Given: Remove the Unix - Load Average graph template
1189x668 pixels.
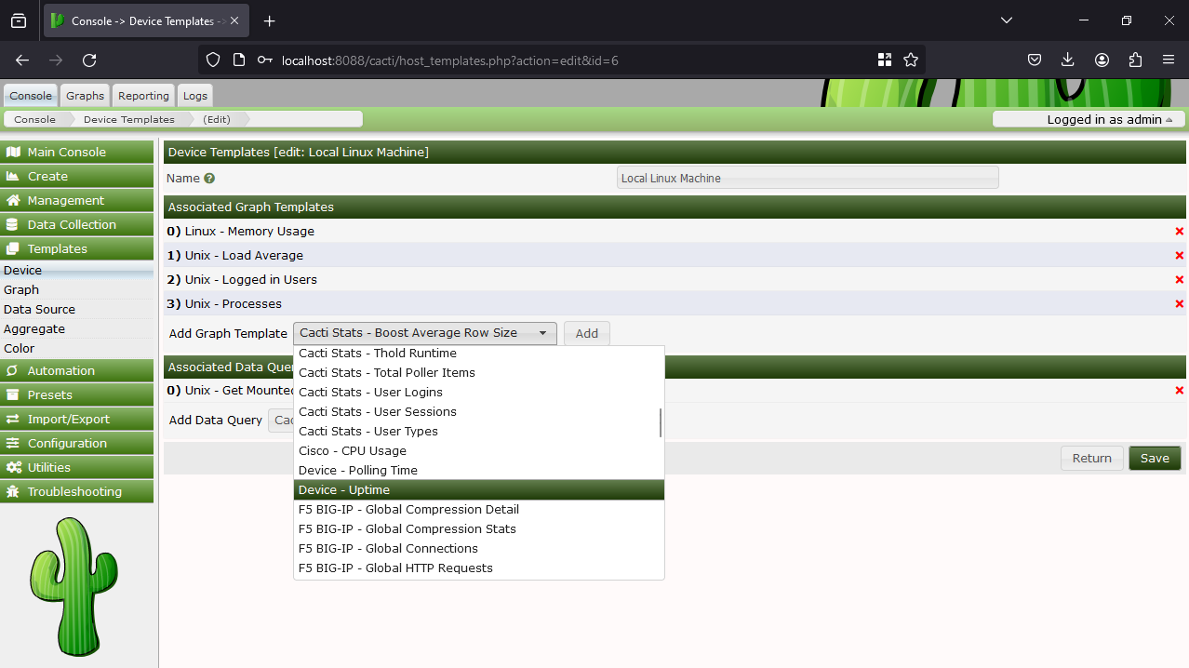Looking at the screenshot, I should pos(1179,256).
